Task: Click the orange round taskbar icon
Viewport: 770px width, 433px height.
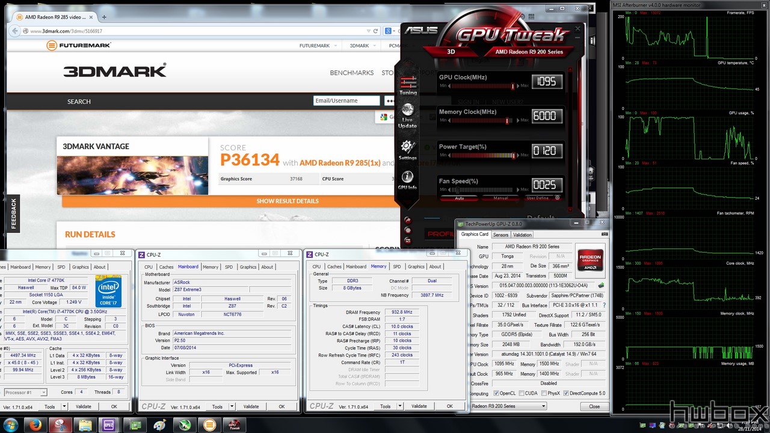Action: tap(209, 425)
